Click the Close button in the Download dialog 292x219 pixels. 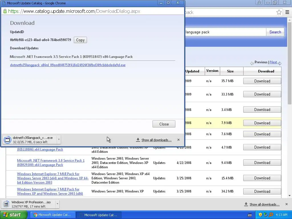(x=164, y=124)
